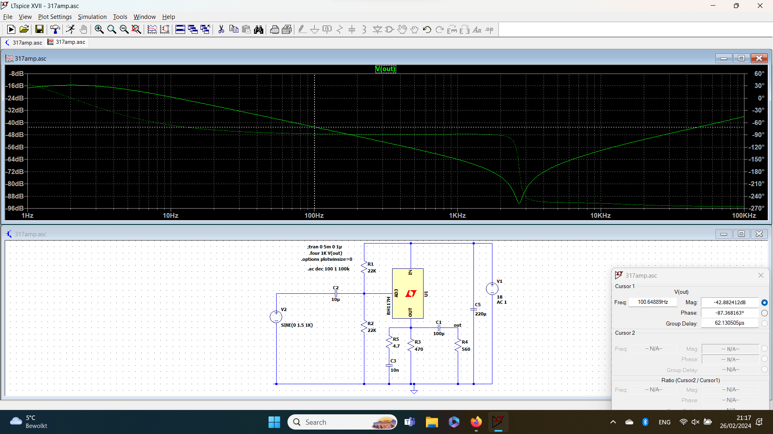773x434 pixels.
Task: Click the weather widget showing 5°C
Action: 28,422
